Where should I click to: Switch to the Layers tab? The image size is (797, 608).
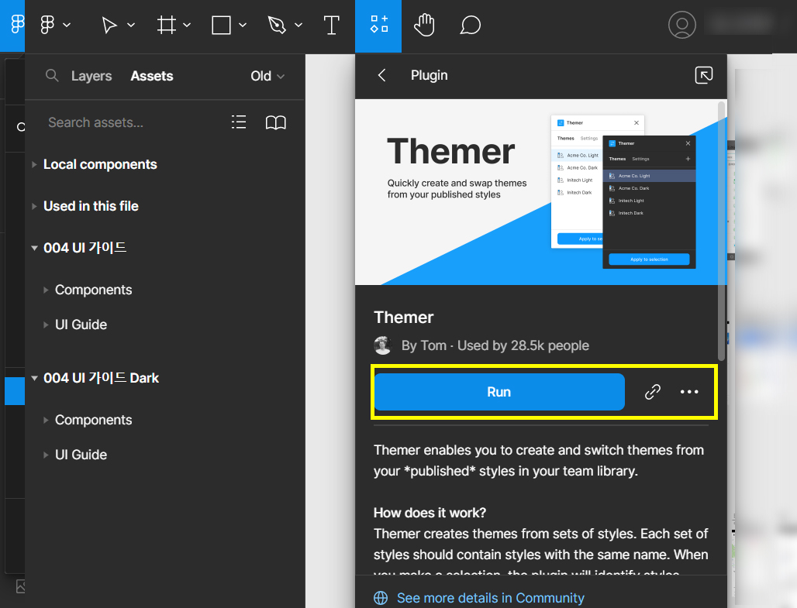point(91,76)
